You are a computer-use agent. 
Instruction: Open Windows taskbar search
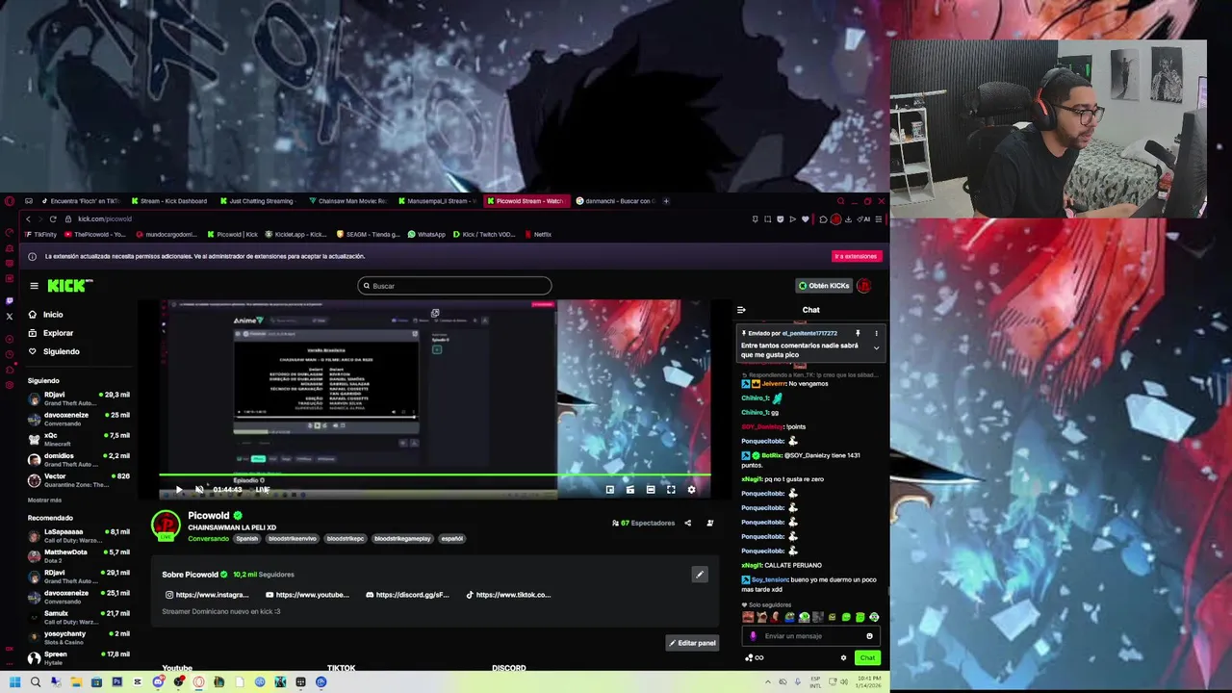coord(36,682)
